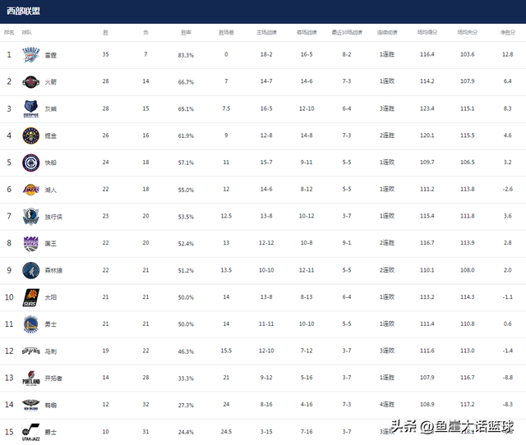Open the 火箭 team name link
526x445 pixels.
pos(51,82)
